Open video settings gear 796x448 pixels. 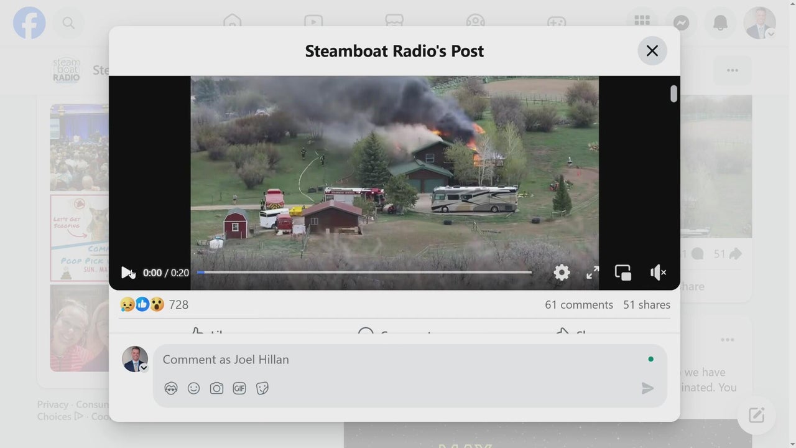coord(562,273)
